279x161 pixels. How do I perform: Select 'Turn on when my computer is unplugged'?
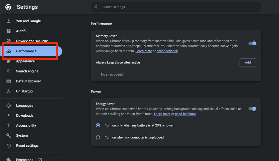click(x=98, y=137)
